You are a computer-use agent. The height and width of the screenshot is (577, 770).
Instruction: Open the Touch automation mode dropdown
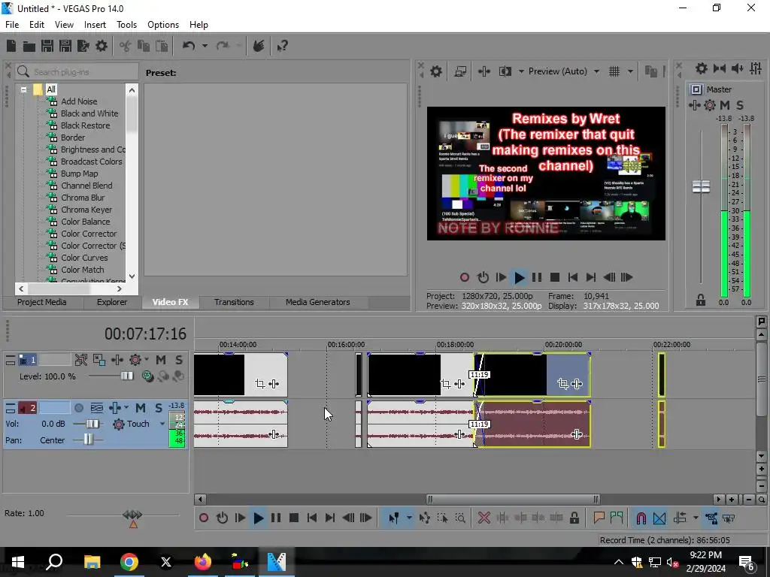coord(162,424)
